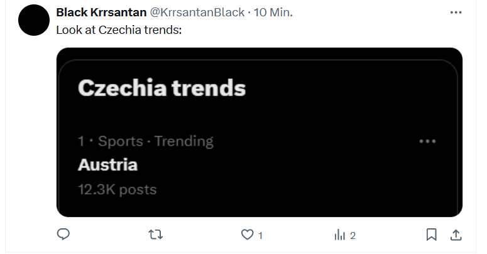This screenshot has width=487, height=254.
Task: Repost the tweet using the retweet icon
Action: [x=155, y=235]
